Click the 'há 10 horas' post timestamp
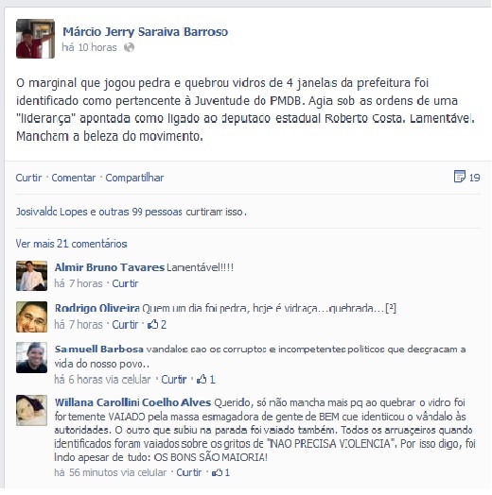Viewport: 492px width, 495px height. [89, 47]
